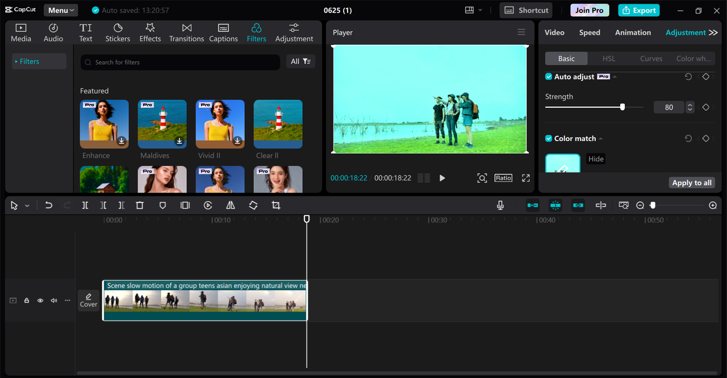Screen dimensions: 727x378
Task: Select the Filters category in sidebar
Action: 39,61
